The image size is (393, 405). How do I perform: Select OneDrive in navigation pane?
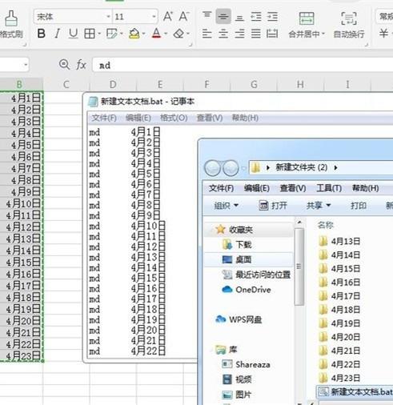[x=253, y=290]
